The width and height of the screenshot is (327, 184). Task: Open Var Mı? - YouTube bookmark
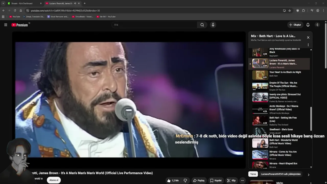pos(106,17)
